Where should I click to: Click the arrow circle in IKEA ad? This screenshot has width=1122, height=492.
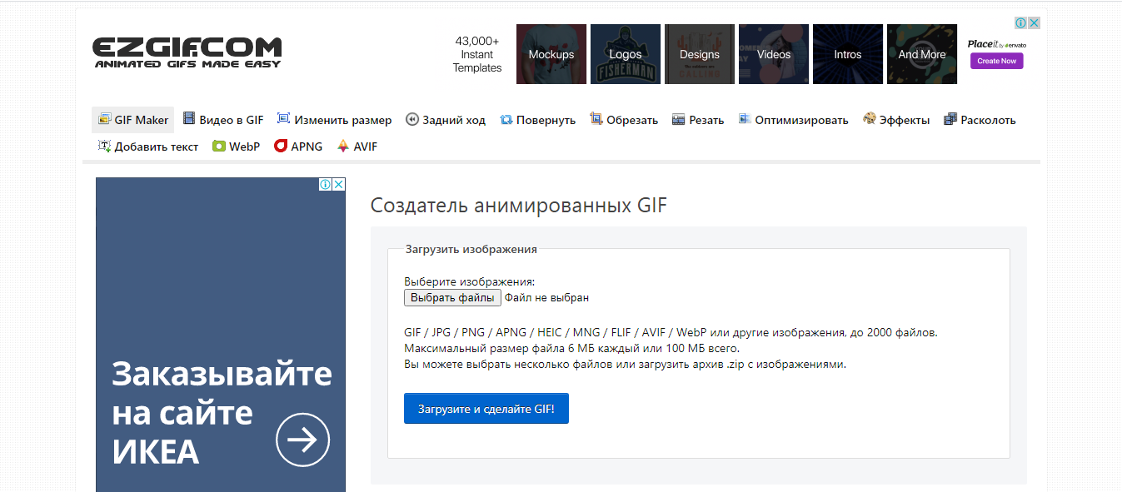303,439
